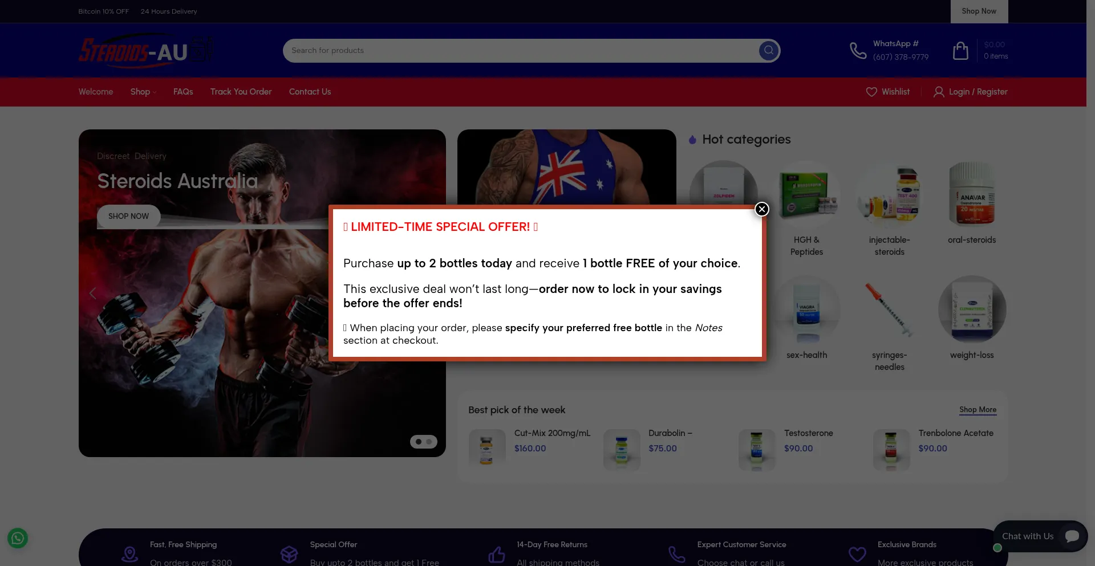The image size is (1095, 566).
Task: Click SHOP NOW on the hero banner
Action: (x=128, y=216)
